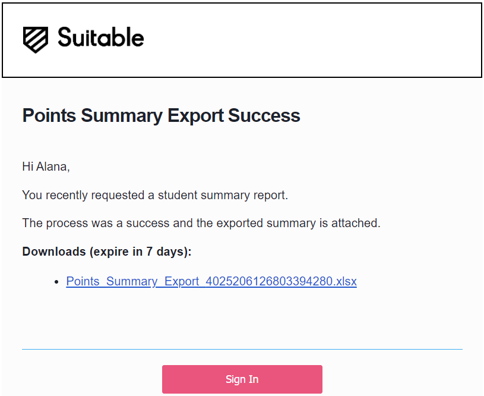Open the Points_Summary_Export xlsx download link
The image size is (484, 396).
[x=211, y=281]
